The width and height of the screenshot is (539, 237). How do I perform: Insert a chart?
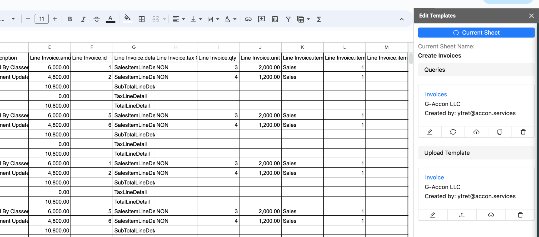click(x=275, y=19)
